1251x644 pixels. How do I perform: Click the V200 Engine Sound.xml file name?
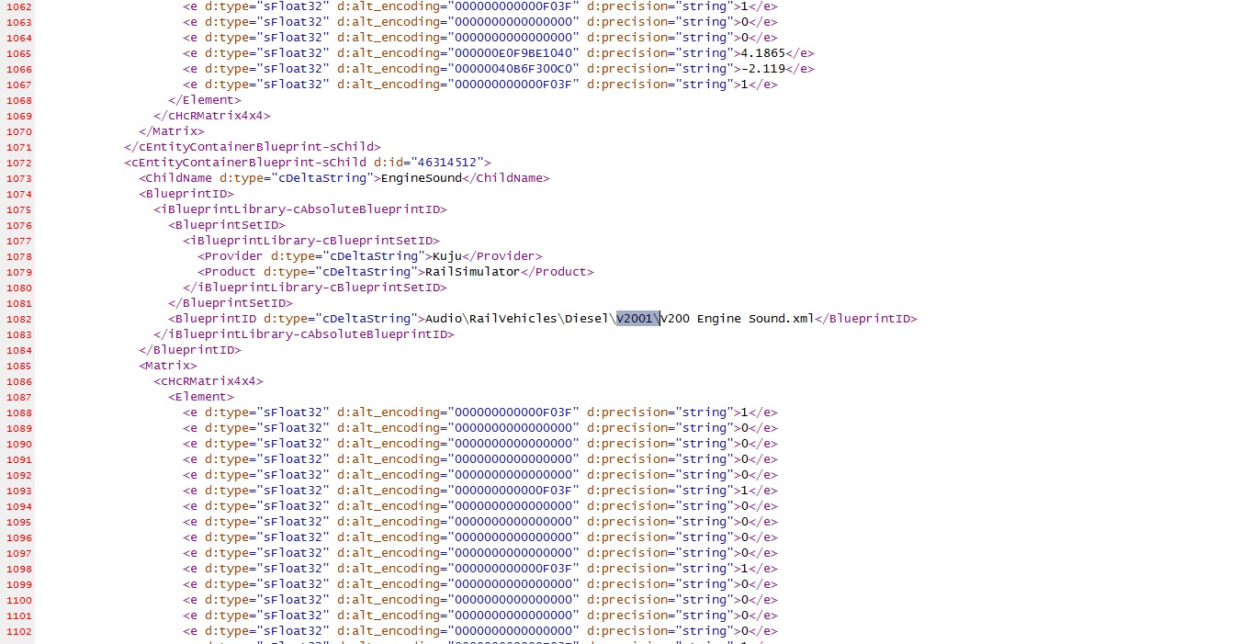(738, 319)
